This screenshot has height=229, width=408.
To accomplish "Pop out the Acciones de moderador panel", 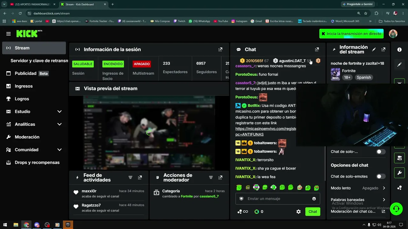I will pos(220,177).
